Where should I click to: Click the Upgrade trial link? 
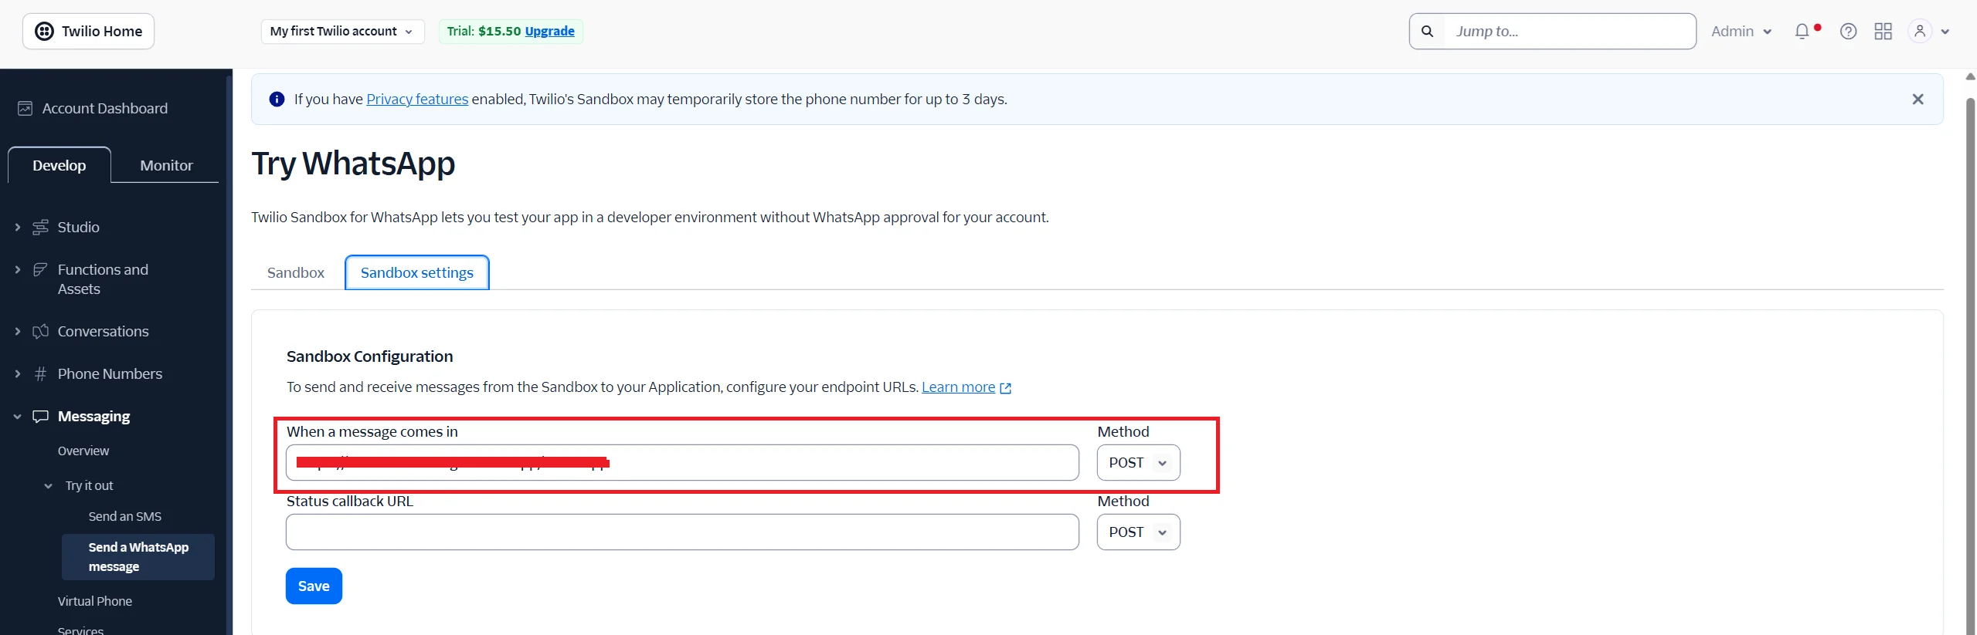tap(549, 32)
